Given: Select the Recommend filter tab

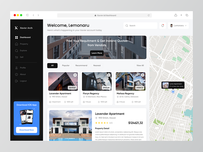Looking at the screenshot, I should point(81,65).
